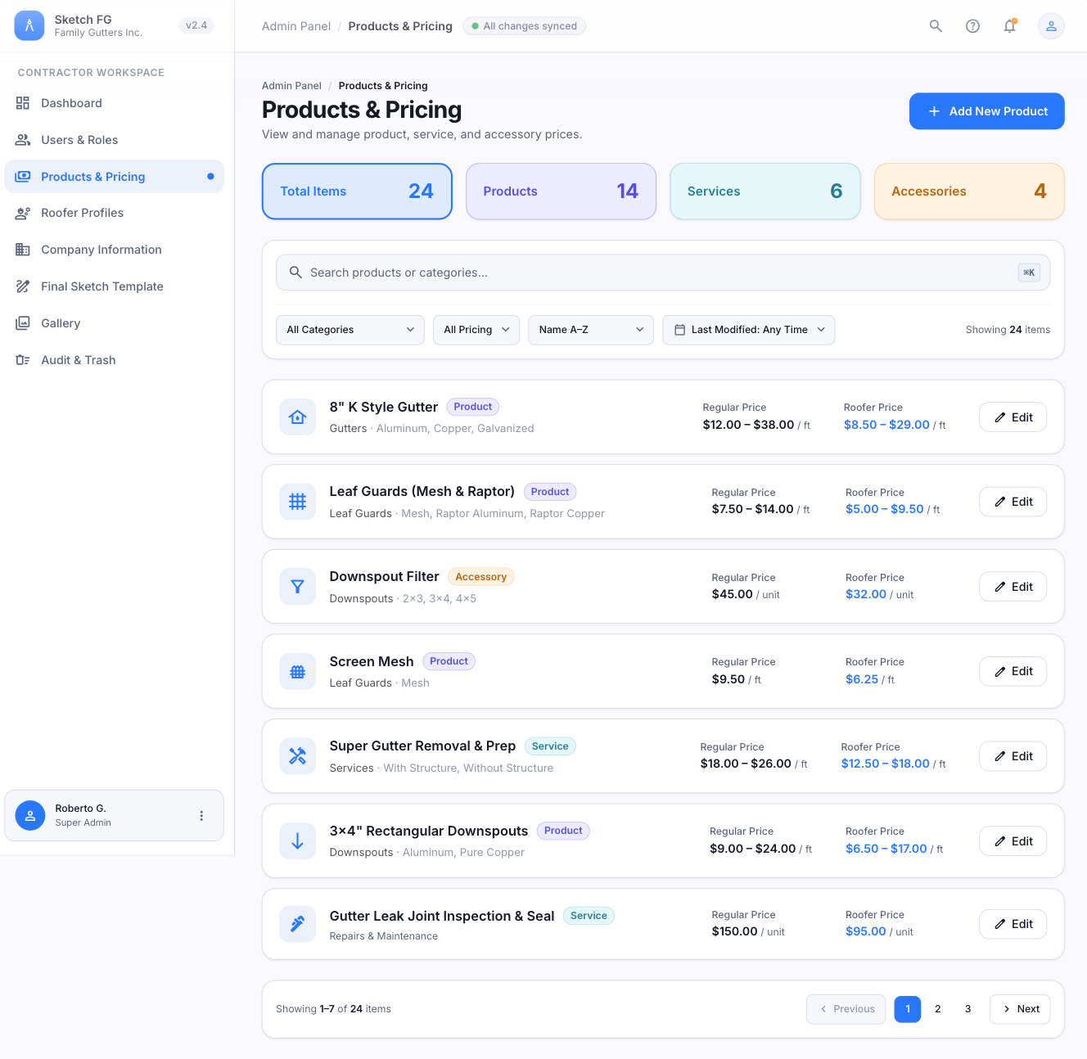This screenshot has height=1059, width=1087.
Task: Edit Super Gutter Removal & Prep
Action: (x=1013, y=756)
